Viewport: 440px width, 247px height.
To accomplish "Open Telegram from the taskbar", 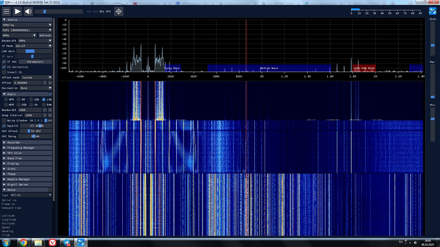I will click(x=66, y=242).
